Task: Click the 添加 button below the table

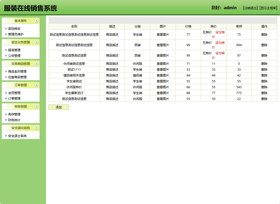Action: point(59,107)
